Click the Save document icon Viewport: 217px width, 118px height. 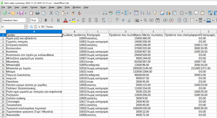click(x=21, y=13)
